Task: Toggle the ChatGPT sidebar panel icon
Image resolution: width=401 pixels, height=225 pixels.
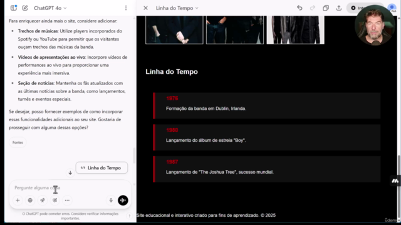Action: tap(14, 8)
